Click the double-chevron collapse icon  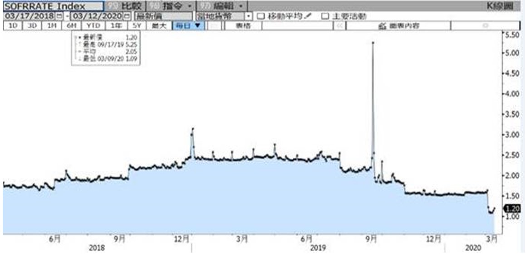[339, 26]
